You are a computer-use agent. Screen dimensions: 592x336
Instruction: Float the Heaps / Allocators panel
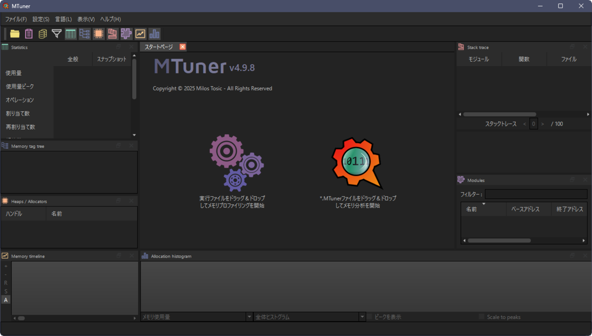point(118,201)
